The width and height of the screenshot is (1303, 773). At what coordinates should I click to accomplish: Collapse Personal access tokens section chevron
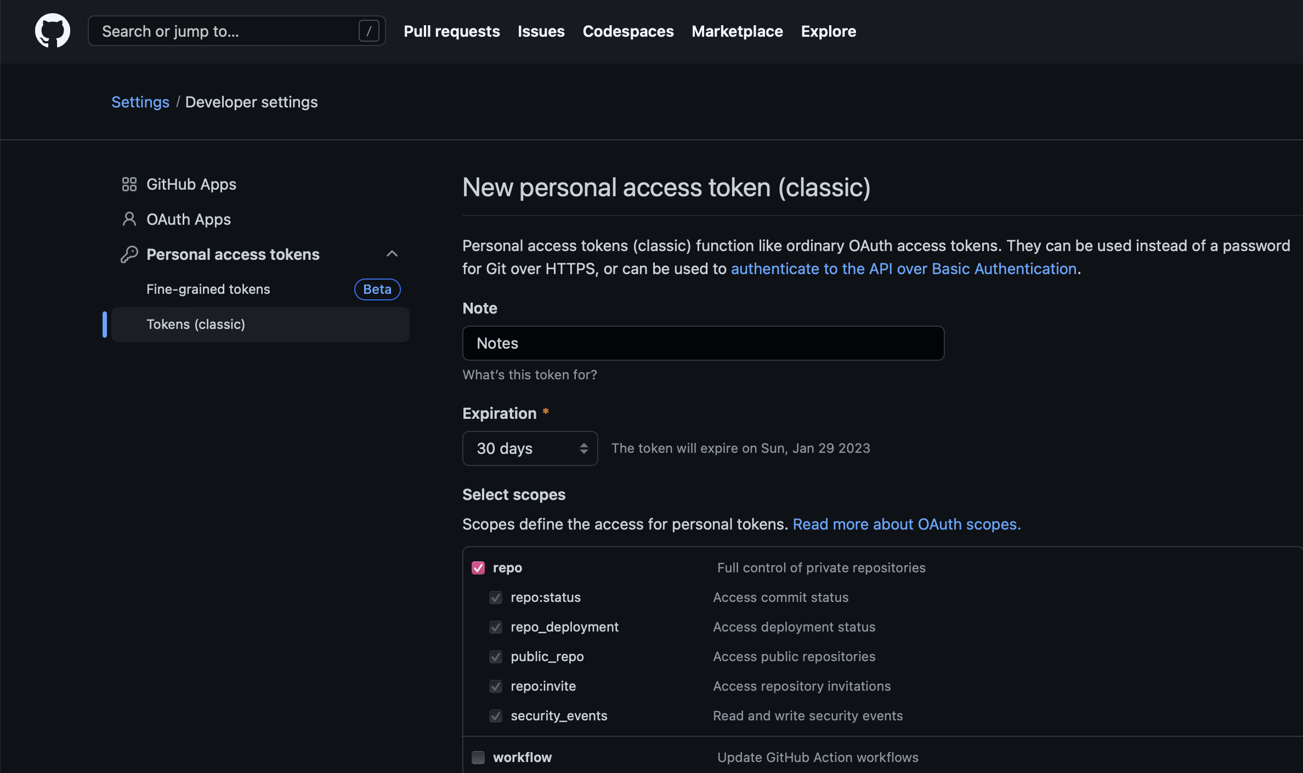(392, 254)
